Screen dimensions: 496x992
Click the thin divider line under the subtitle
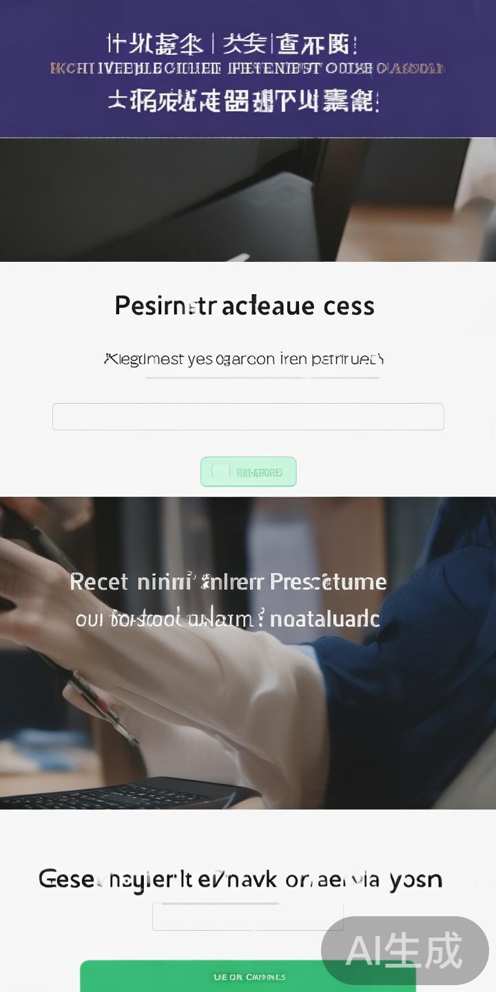[262, 378]
